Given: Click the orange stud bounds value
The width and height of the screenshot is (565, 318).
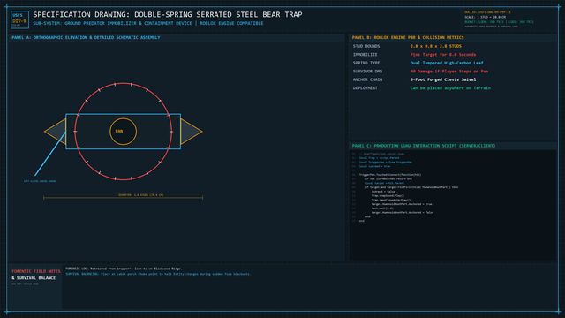Looking at the screenshot, I should coord(435,46).
